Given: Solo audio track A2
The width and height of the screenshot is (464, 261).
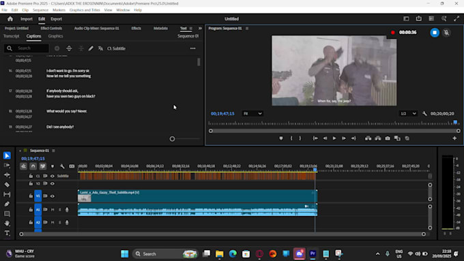Looking at the screenshot, I should [x=59, y=222].
